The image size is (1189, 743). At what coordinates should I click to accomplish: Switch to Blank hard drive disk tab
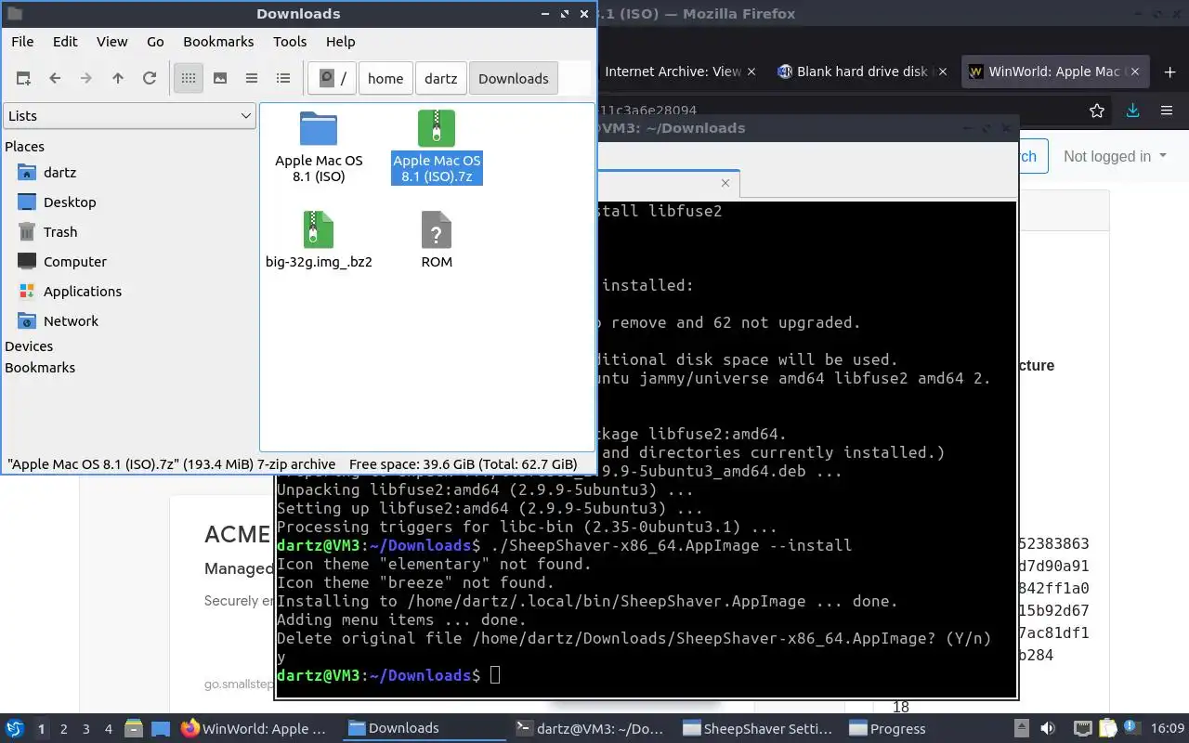(862, 72)
